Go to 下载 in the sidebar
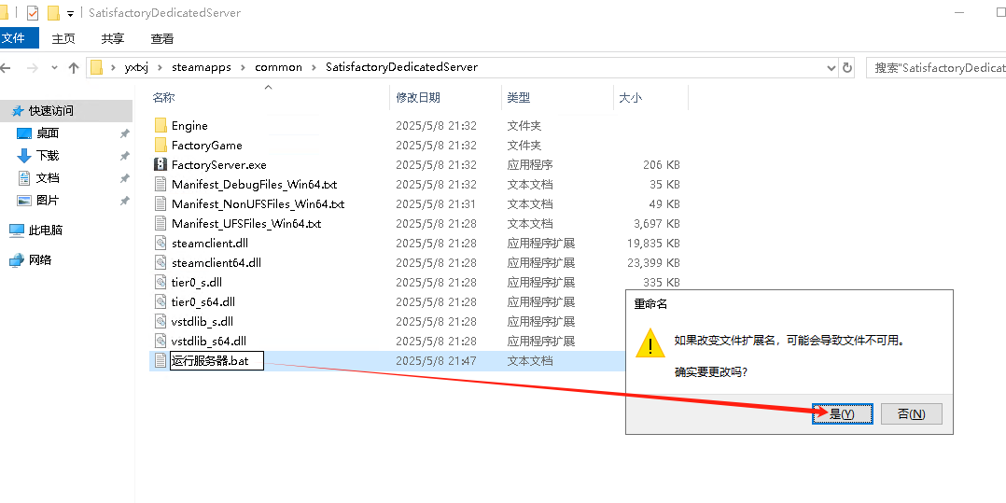Image resolution: width=1006 pixels, height=503 pixels. [47, 156]
